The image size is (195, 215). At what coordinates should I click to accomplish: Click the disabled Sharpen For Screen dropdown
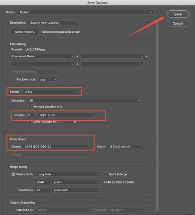click(x=63, y=210)
